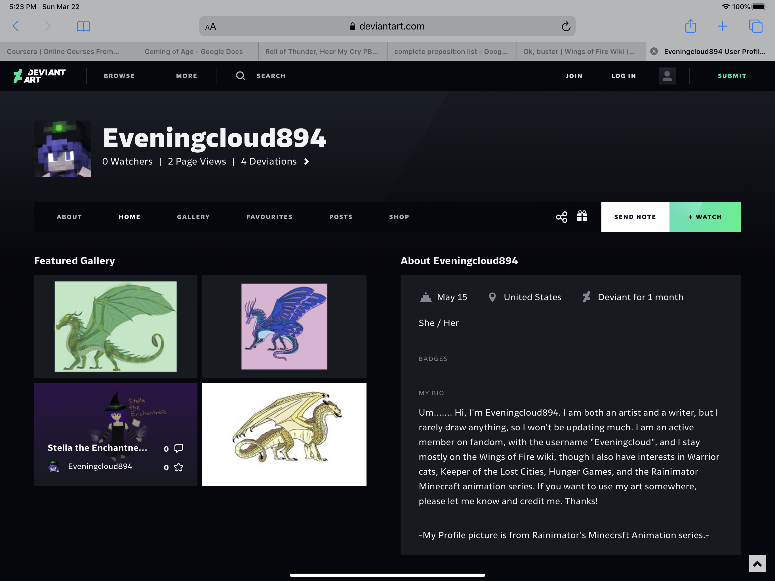Favourite Stella the Enchantress with star
Viewport: 775px width, 581px height.
(178, 467)
